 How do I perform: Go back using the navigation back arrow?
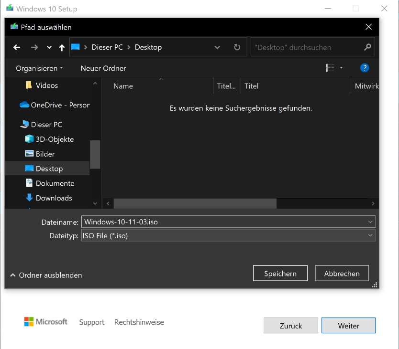tap(17, 47)
